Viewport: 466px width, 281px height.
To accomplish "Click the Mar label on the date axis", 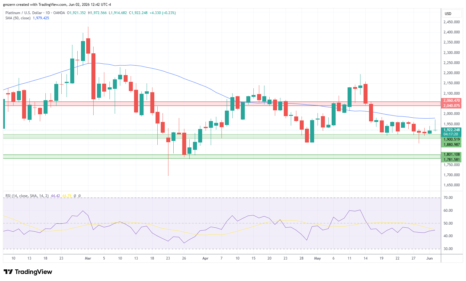I will coord(88,258).
